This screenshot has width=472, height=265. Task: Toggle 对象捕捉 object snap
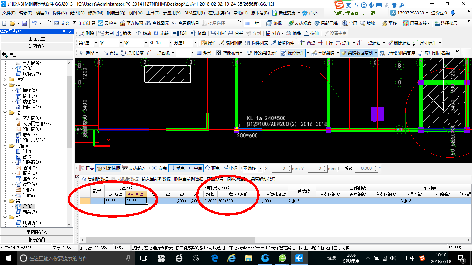(108, 168)
